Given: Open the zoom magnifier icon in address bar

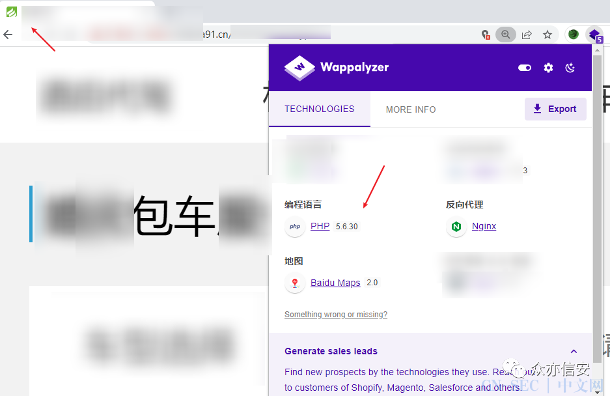Looking at the screenshot, I should pos(505,35).
